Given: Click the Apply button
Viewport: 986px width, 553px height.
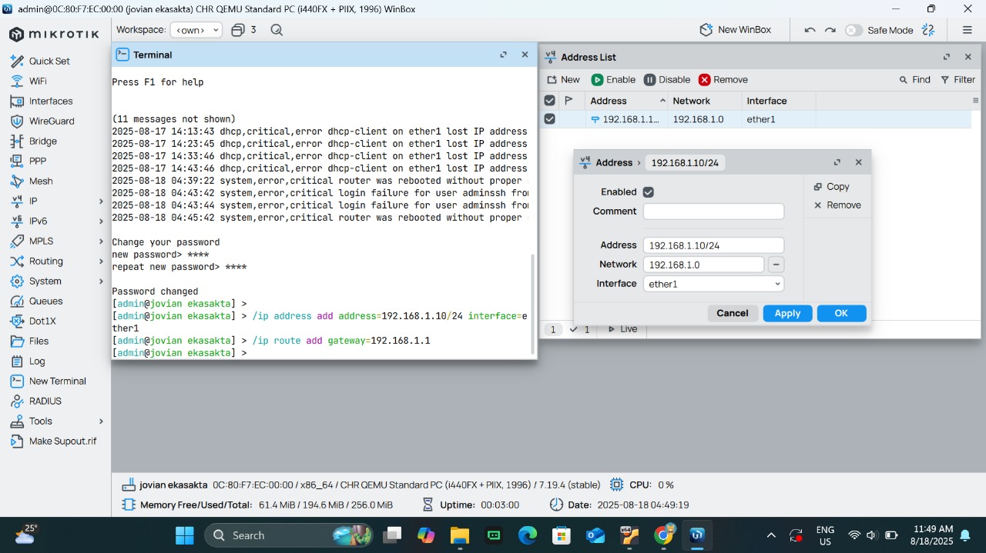Looking at the screenshot, I should pos(787,313).
